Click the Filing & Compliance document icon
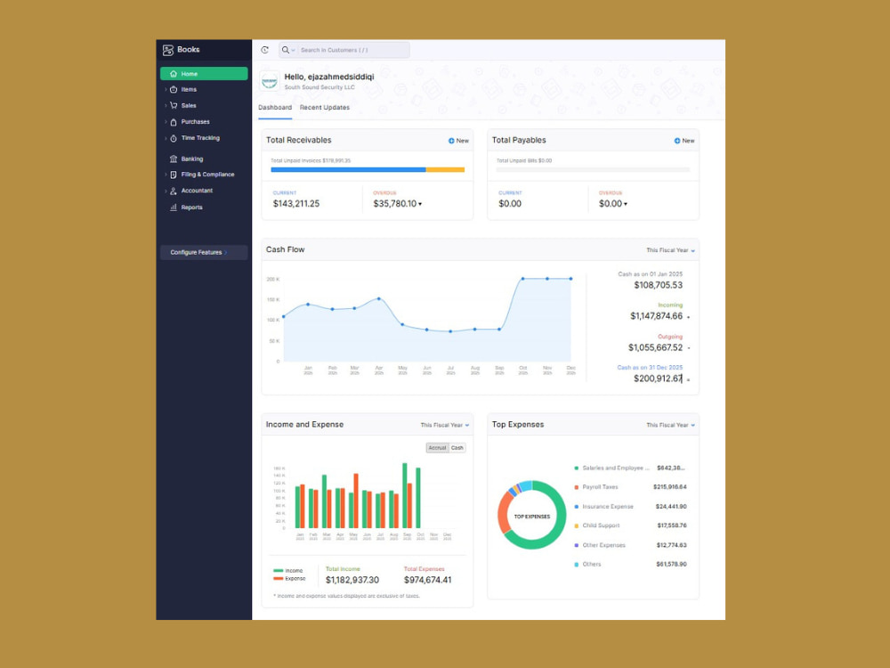 (174, 175)
